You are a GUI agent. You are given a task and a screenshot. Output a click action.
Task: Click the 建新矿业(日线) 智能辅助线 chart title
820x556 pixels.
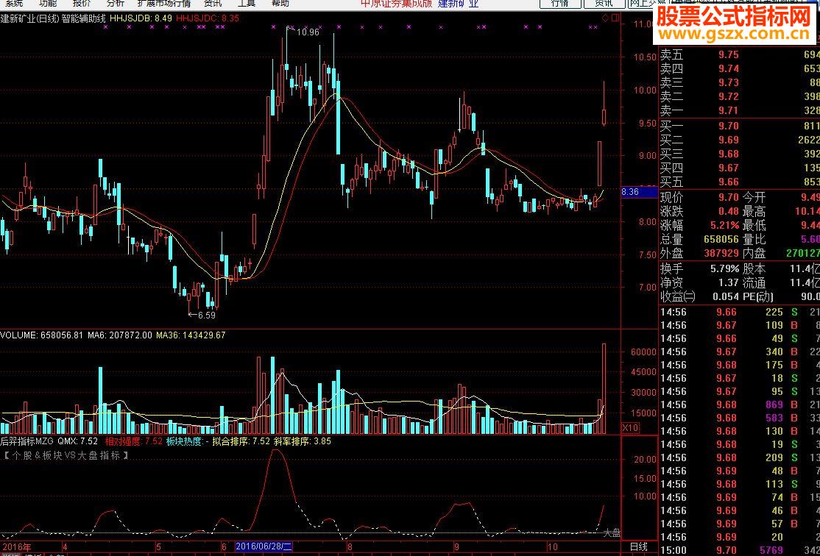[53, 18]
